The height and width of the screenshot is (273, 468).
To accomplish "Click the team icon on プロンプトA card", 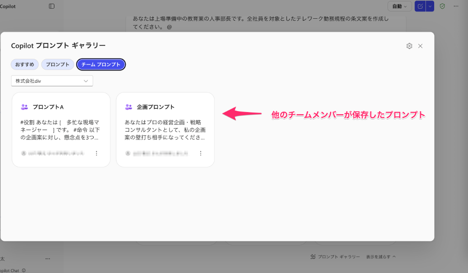I will click(25, 107).
